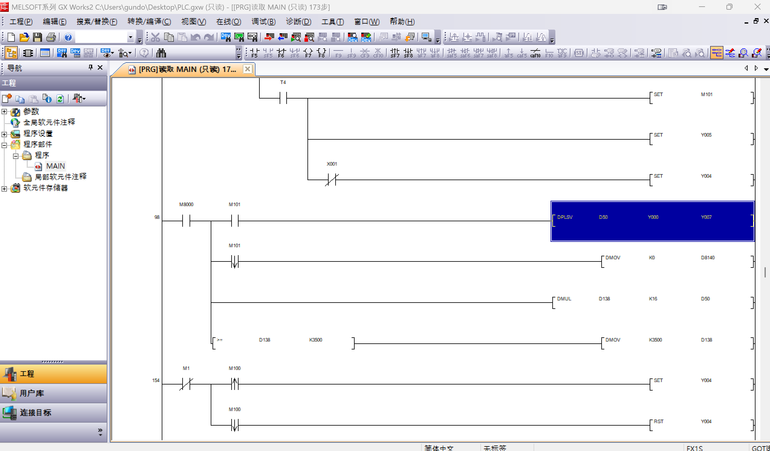The height and width of the screenshot is (451, 770).
Task: Toggle the highlighted ladder display mode icon
Action: 716,53
